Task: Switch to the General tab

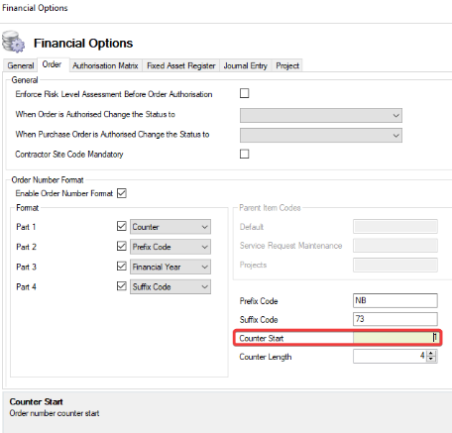Action: [21, 65]
